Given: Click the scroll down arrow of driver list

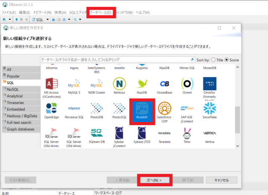Looking at the screenshot, I should [x=237, y=146].
